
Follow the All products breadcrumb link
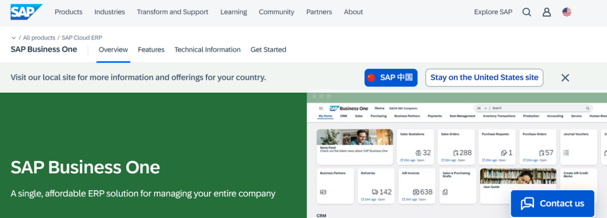point(39,38)
